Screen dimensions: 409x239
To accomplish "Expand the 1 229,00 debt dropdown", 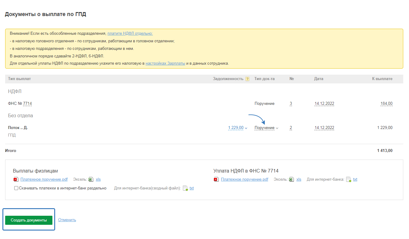I will [x=238, y=128].
